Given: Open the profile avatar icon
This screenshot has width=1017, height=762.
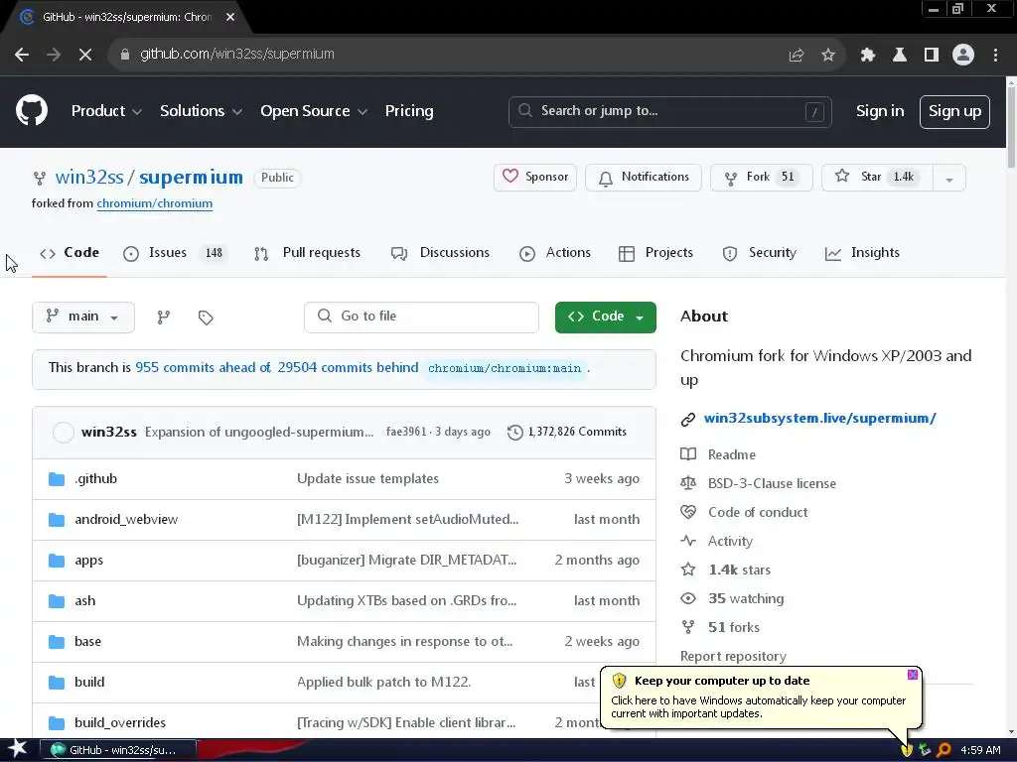Looking at the screenshot, I should click(963, 56).
